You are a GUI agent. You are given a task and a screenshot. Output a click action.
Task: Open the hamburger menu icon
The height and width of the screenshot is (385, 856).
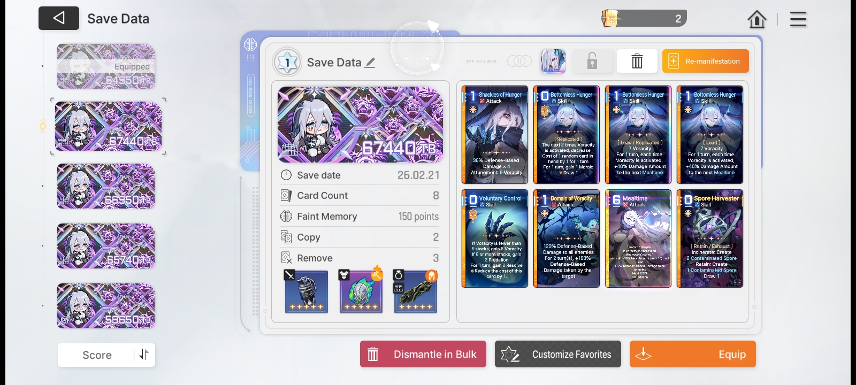pyautogui.click(x=798, y=19)
